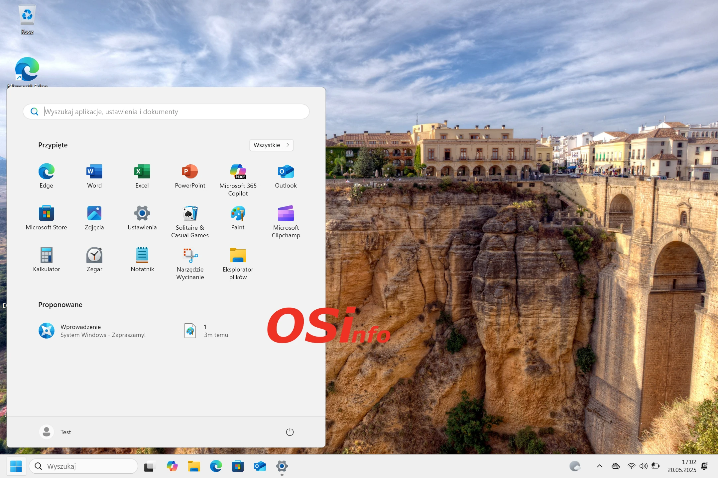Open Wprowadzenie suggested item
The image size is (718, 478).
coord(92,331)
